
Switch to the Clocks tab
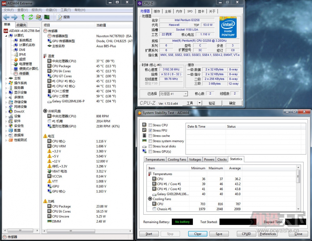coord(222,159)
